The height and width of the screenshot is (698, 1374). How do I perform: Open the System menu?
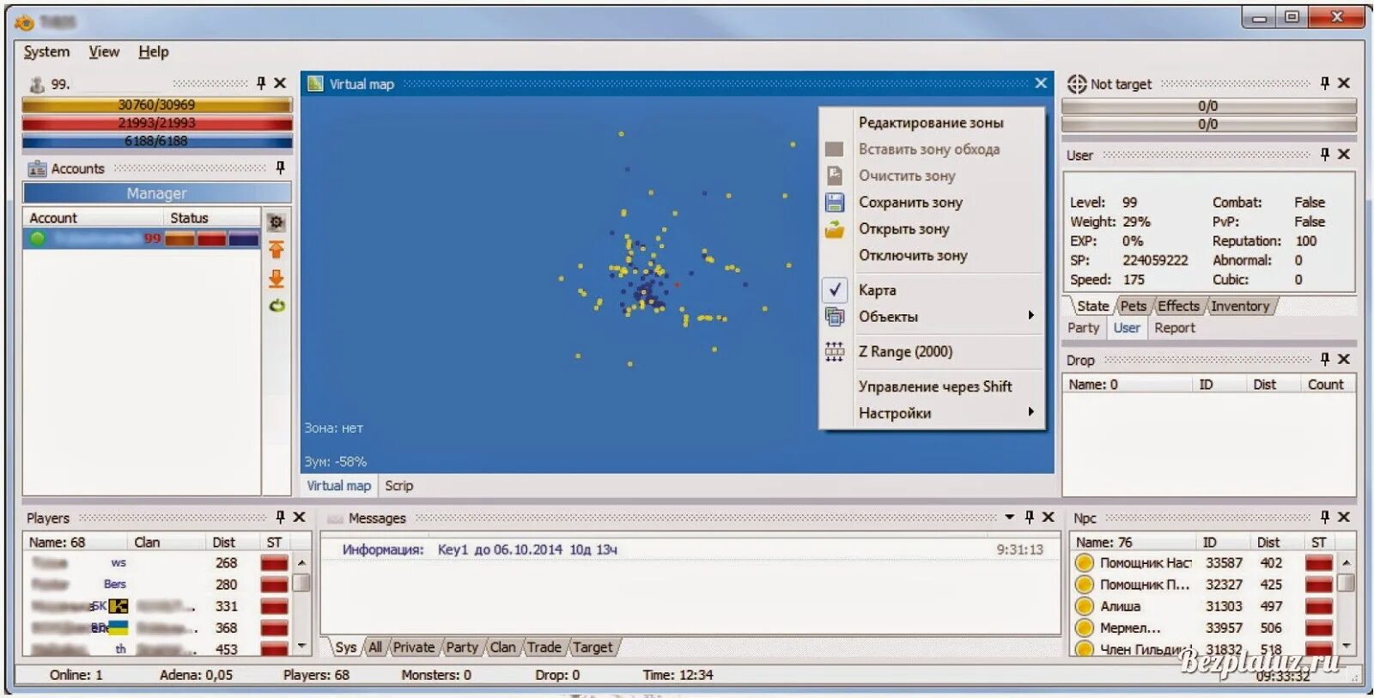[46, 52]
